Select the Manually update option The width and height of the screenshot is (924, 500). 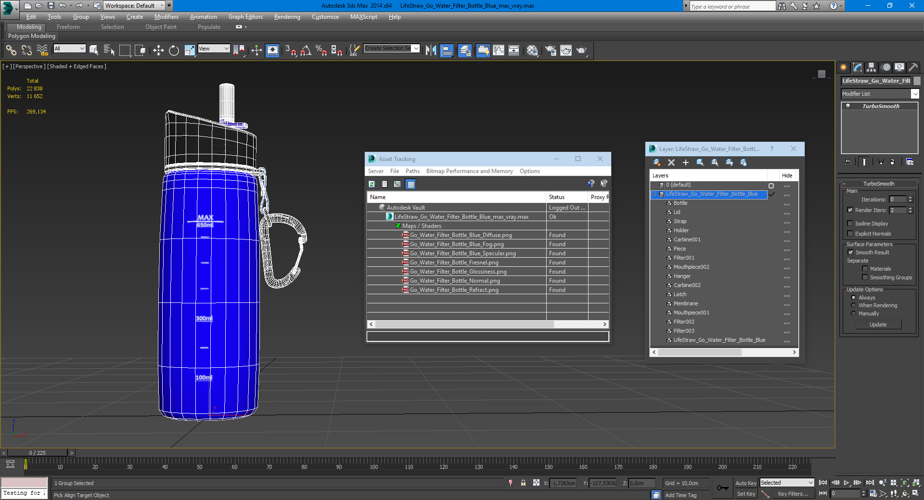pyautogui.click(x=853, y=313)
